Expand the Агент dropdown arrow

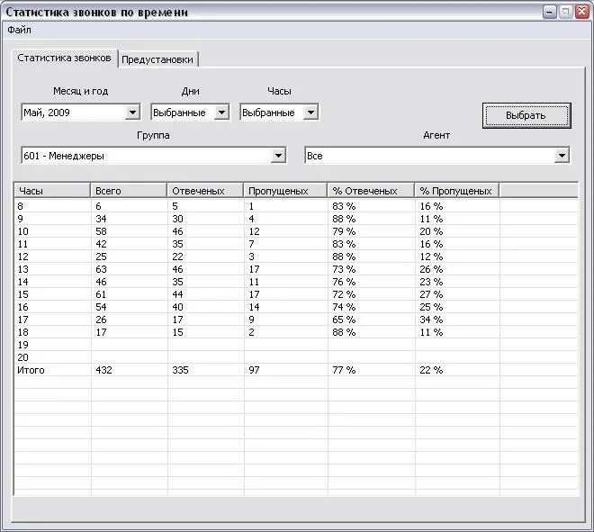[562, 156]
